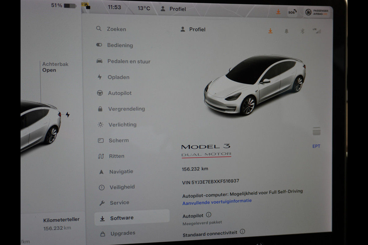Viewport: 368px width, 245px height.
Task: Tap the passenger airbag indicator
Action: pos(317,12)
